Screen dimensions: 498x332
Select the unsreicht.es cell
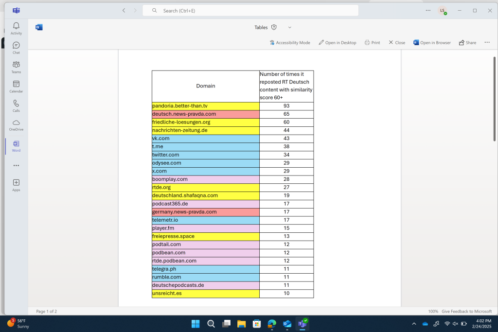click(206, 294)
